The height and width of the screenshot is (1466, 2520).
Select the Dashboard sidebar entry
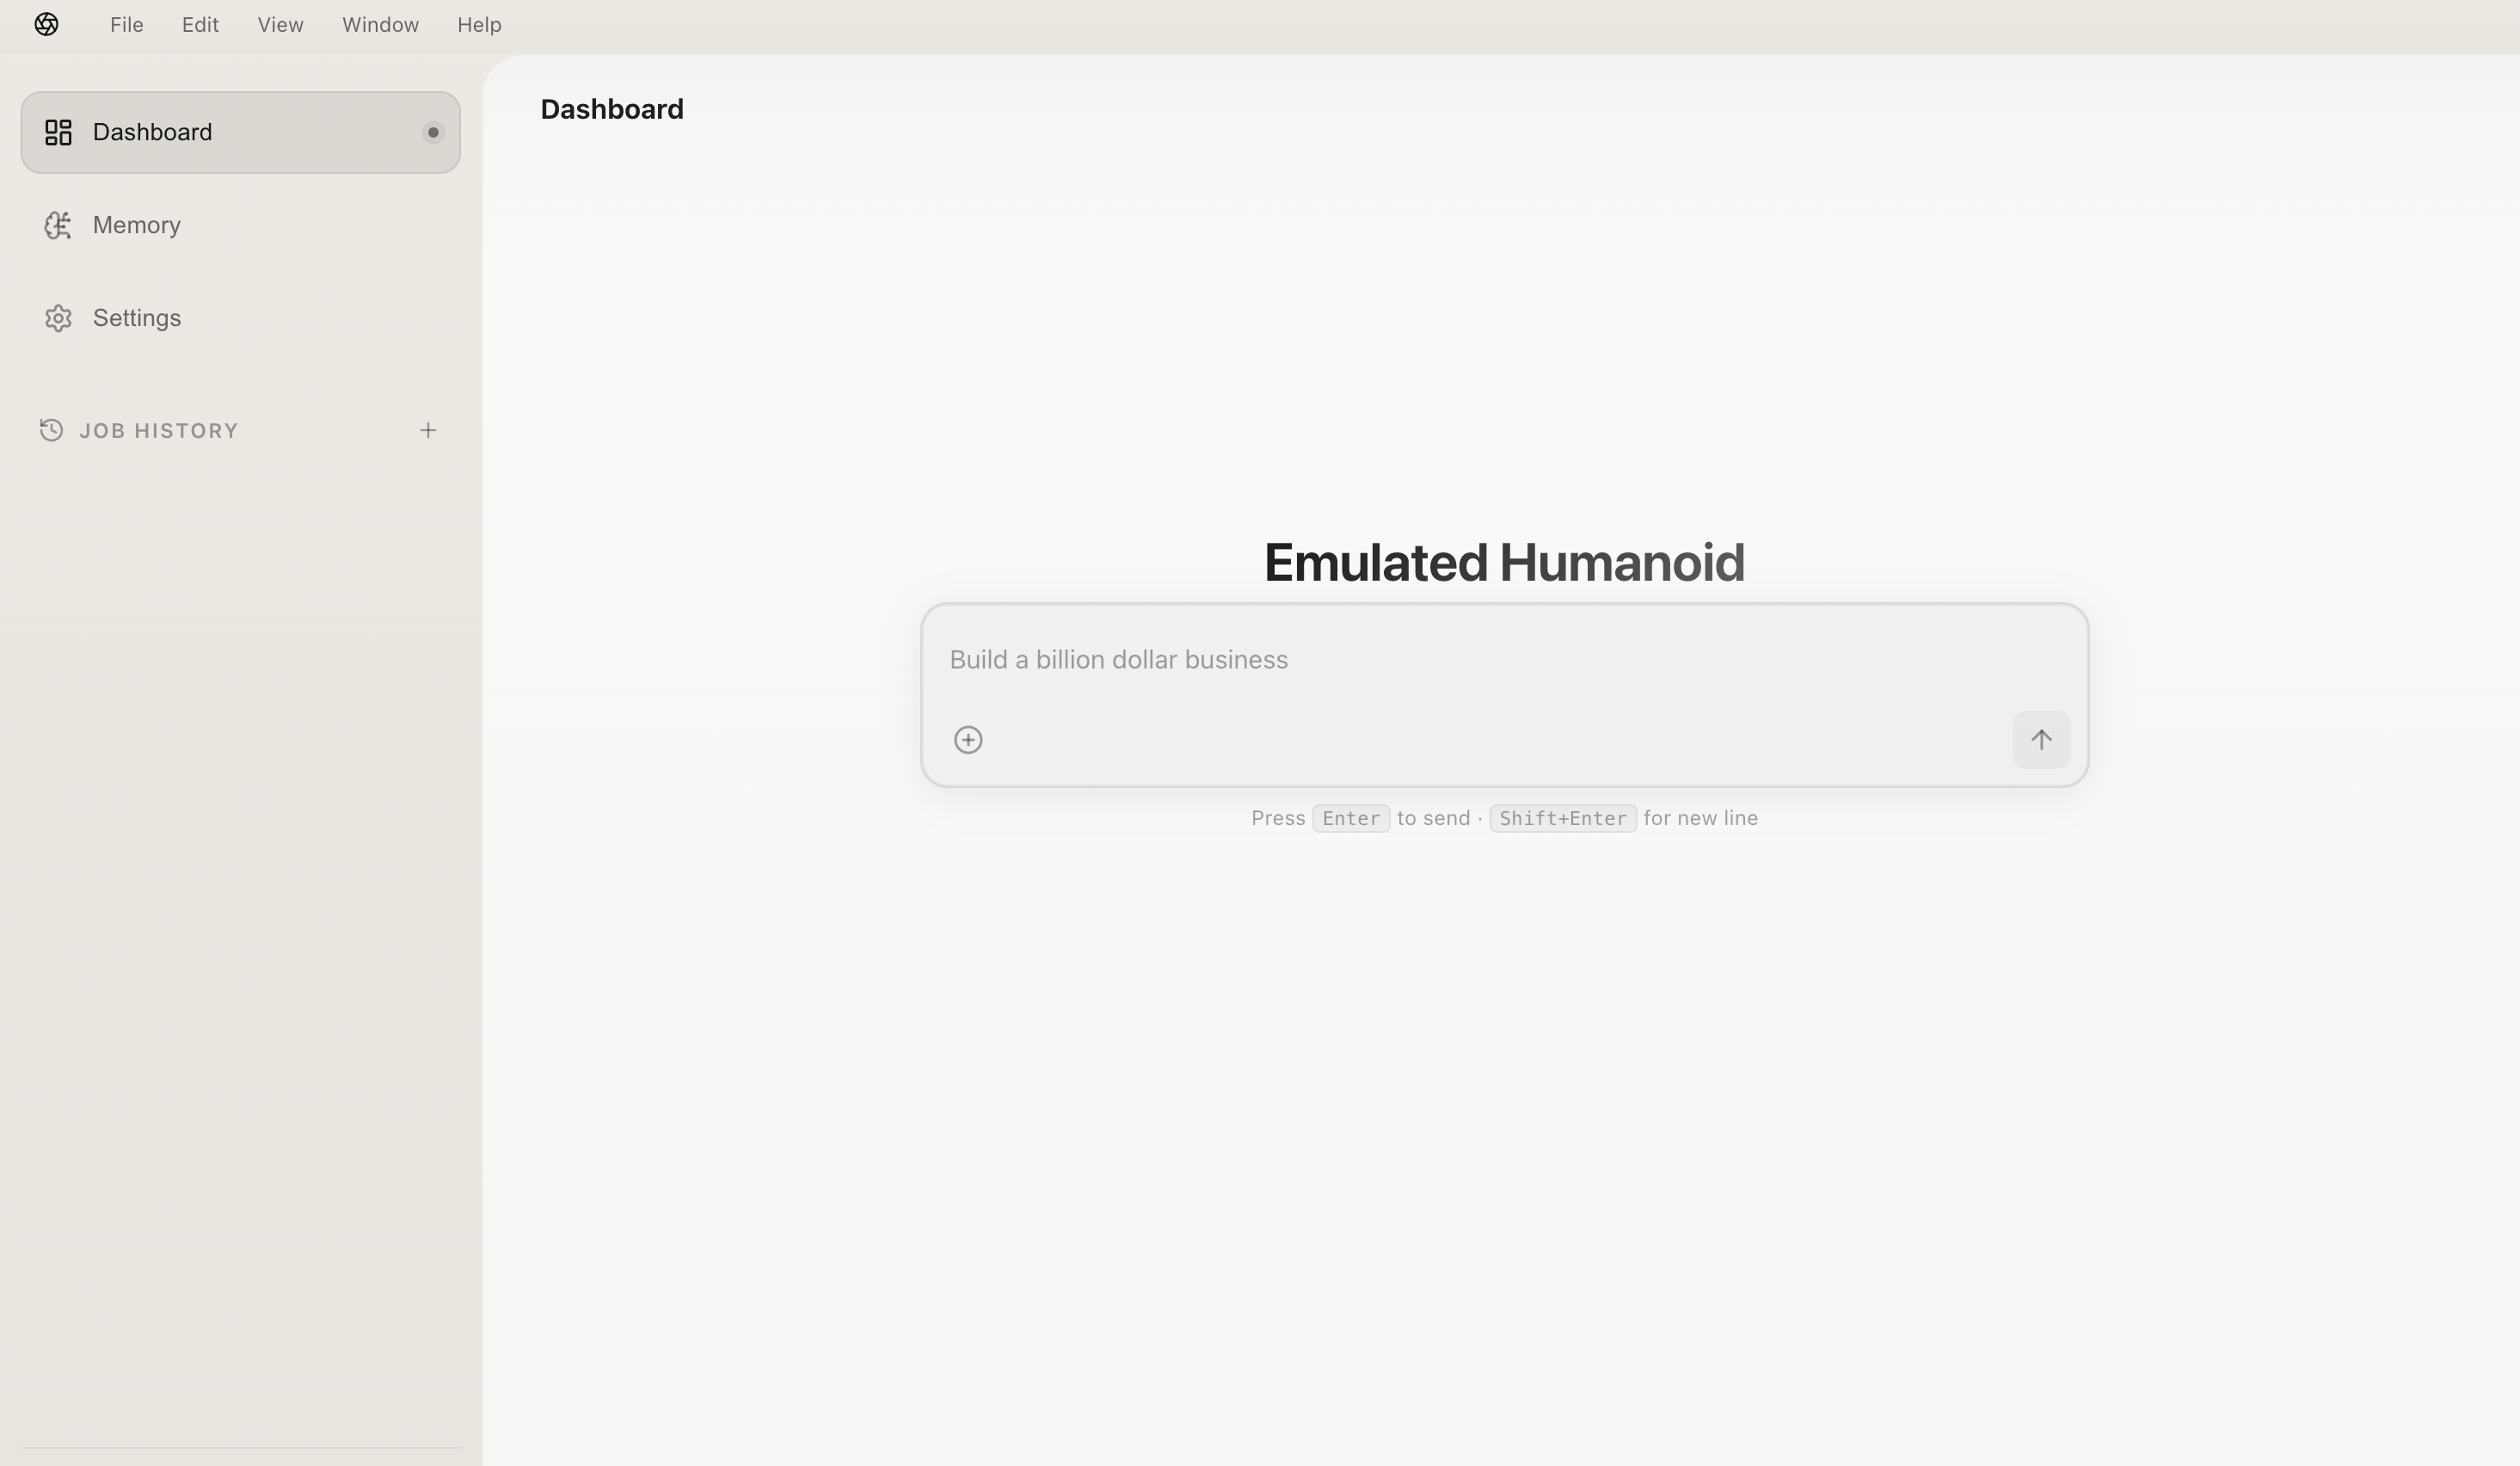(x=152, y=131)
